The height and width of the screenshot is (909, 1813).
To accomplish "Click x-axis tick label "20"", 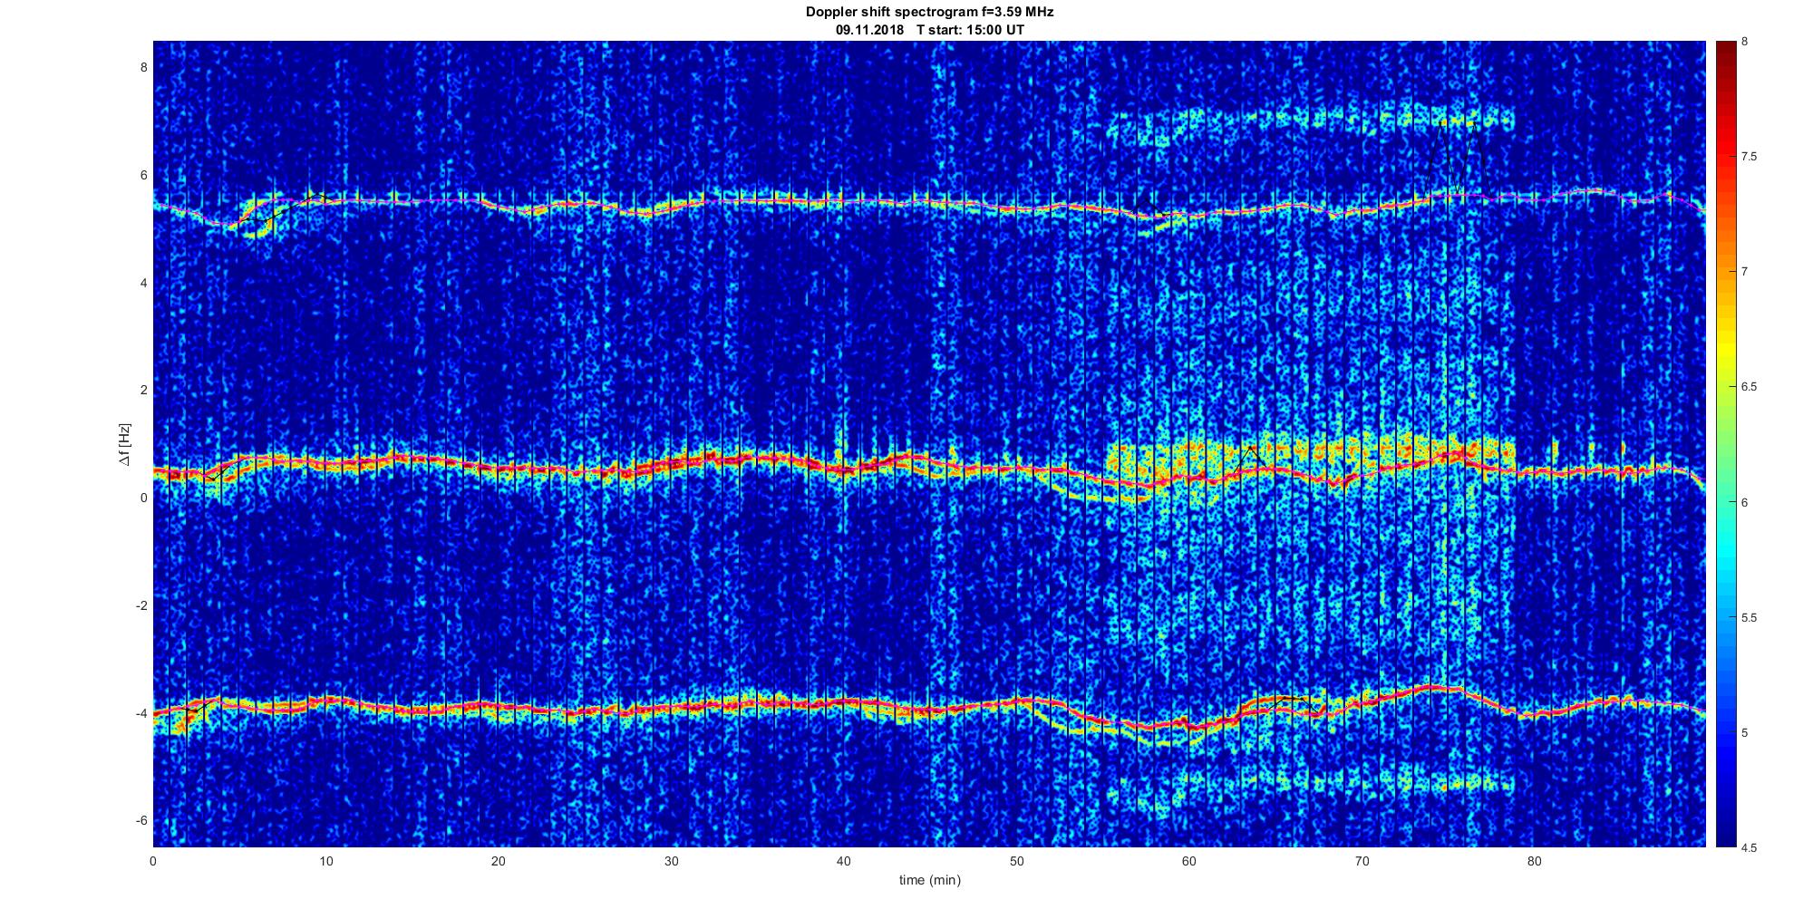I will click(499, 861).
